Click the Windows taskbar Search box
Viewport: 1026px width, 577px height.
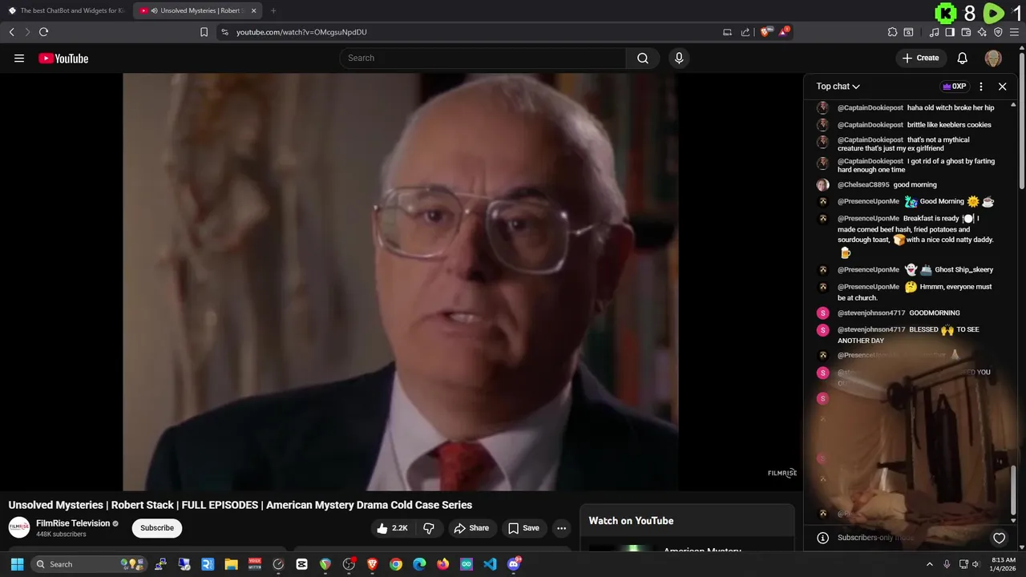point(88,564)
